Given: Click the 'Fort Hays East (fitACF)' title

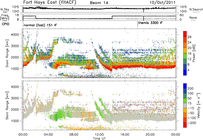Looking at the screenshot, I should (49, 3).
